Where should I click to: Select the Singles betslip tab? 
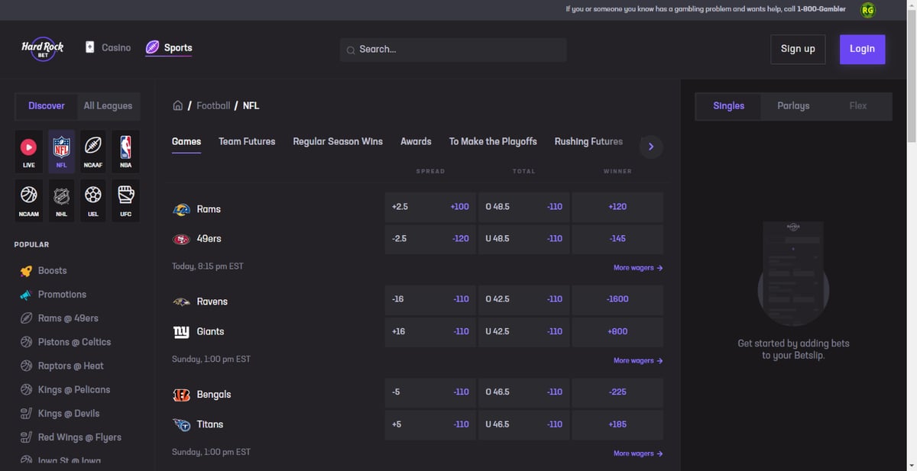728,106
